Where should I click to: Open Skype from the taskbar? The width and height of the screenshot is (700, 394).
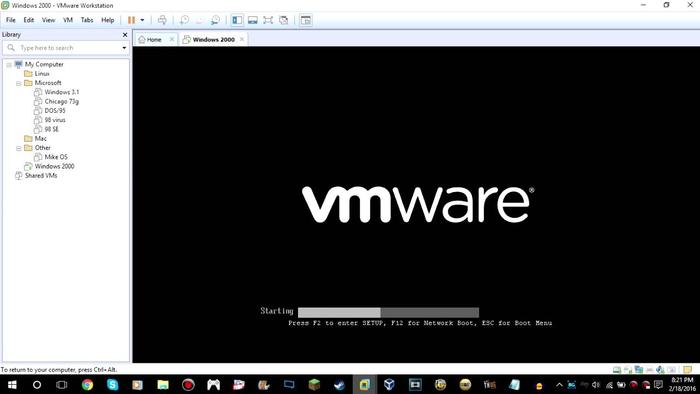113,385
